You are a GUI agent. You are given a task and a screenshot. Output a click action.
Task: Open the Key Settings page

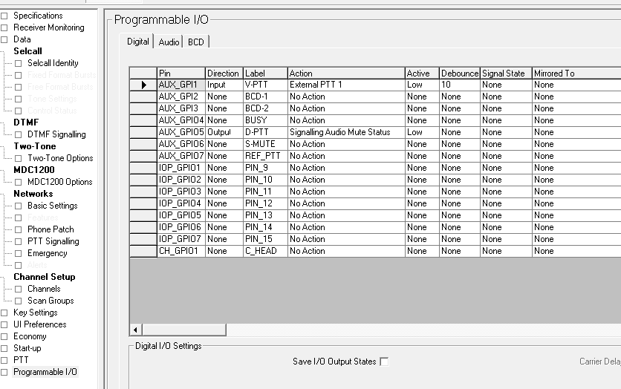[35, 313]
